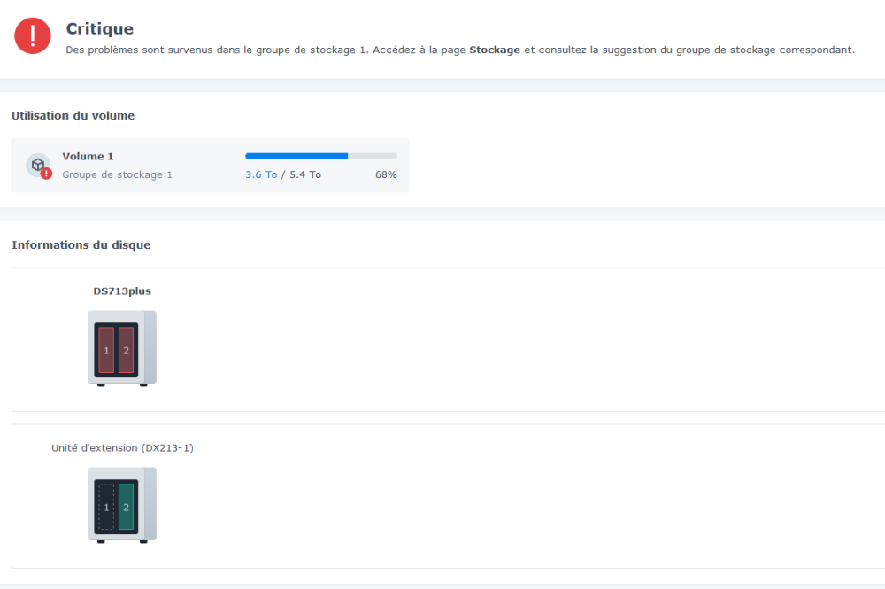This screenshot has height=589, width=885.
Task: Click Unité d'extension (DX213-1) label
Action: coord(122,448)
